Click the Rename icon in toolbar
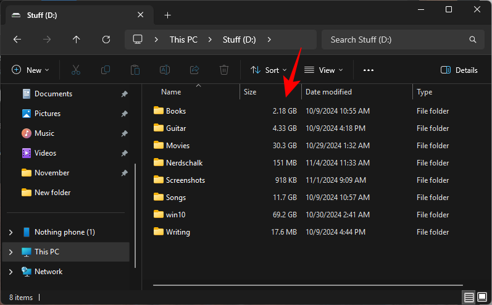The height and width of the screenshot is (305, 492). click(165, 70)
